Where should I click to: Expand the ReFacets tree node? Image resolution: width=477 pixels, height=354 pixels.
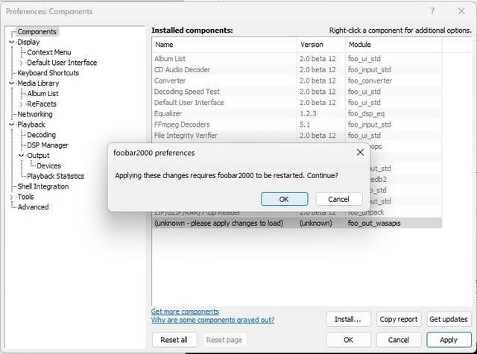(21, 104)
